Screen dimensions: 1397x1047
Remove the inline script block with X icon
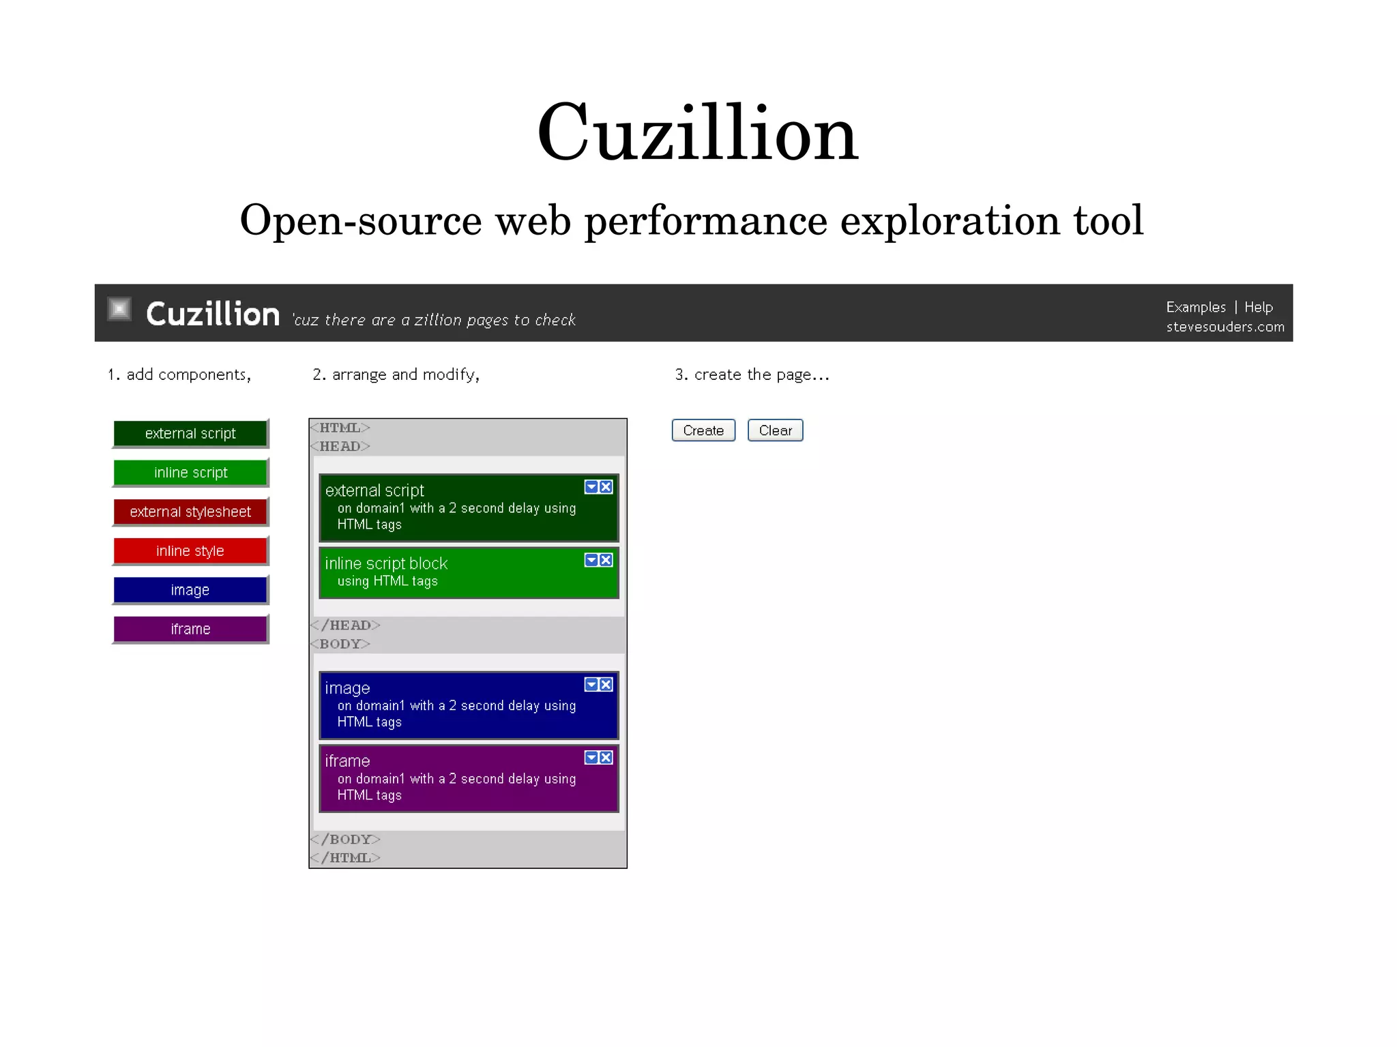click(x=606, y=560)
